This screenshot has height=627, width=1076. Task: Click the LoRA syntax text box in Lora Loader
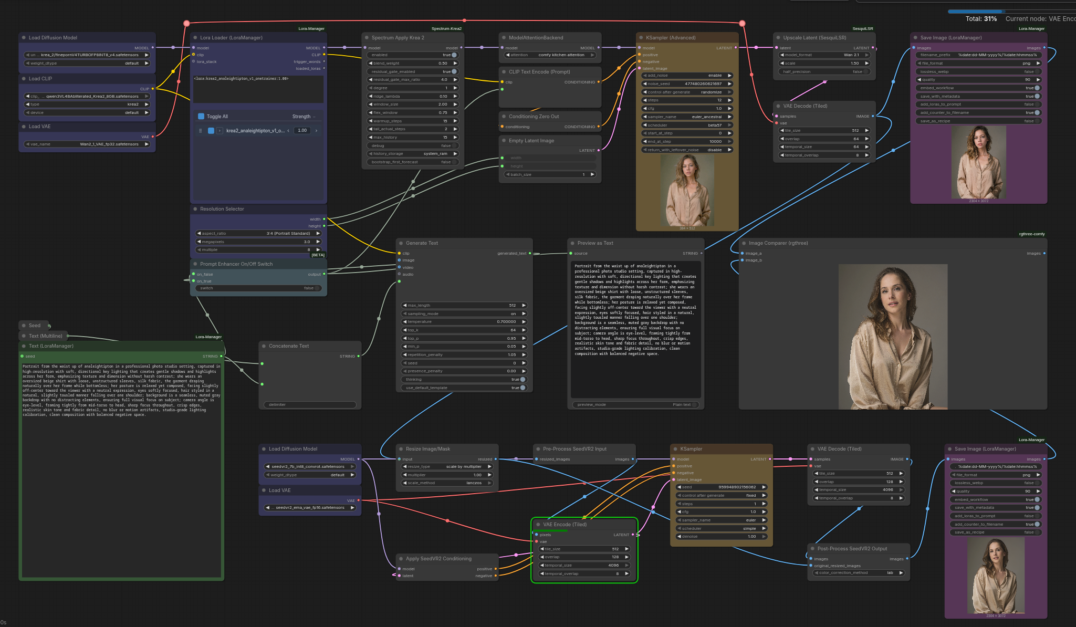(258, 89)
